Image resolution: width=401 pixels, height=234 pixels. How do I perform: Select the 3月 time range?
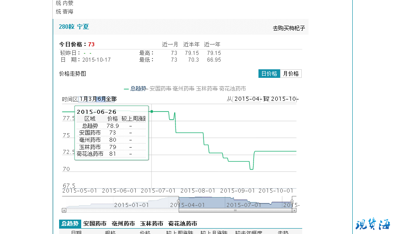coord(92,99)
